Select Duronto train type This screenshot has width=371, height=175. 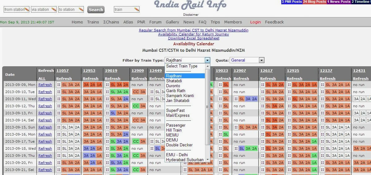click(x=185, y=86)
